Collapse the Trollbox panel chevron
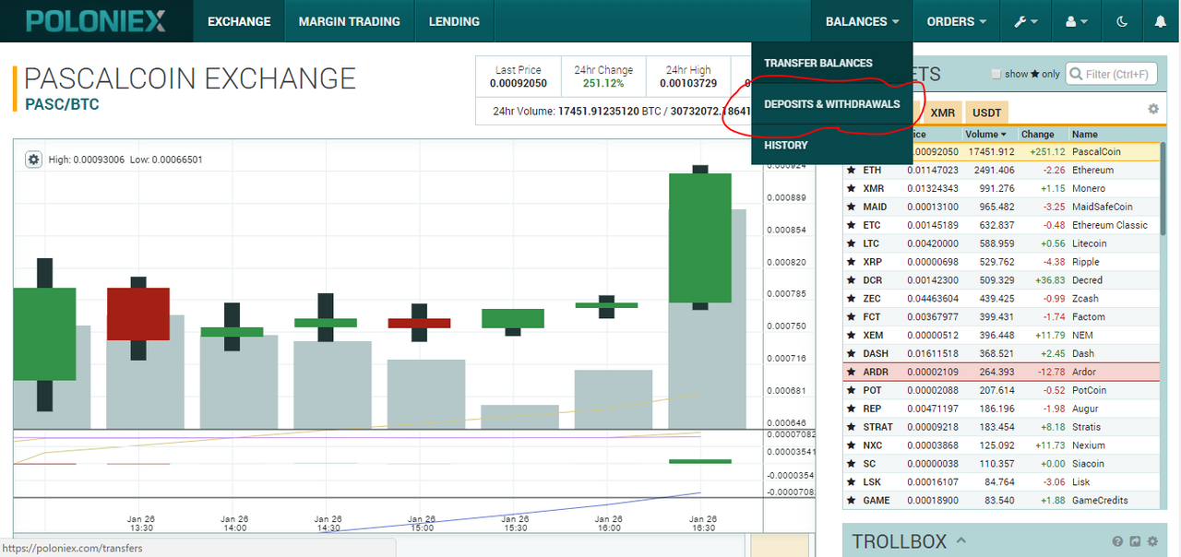 [x=961, y=541]
